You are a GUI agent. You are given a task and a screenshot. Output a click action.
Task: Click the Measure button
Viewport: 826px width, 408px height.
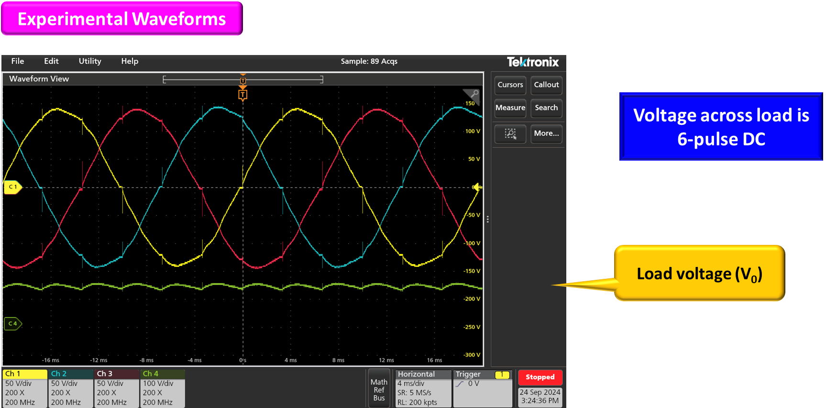tap(510, 108)
